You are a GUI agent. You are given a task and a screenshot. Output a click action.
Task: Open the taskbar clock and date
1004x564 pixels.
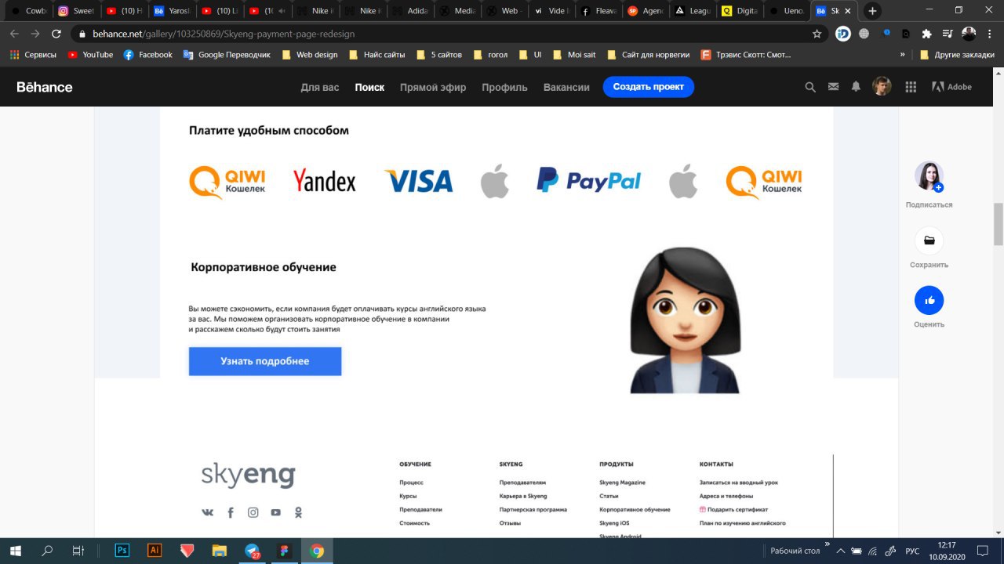click(x=947, y=551)
